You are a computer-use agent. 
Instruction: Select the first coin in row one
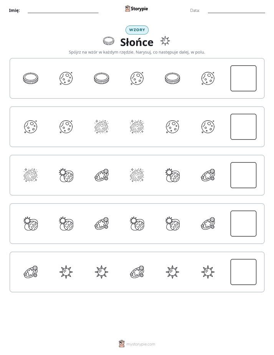tap(31, 78)
